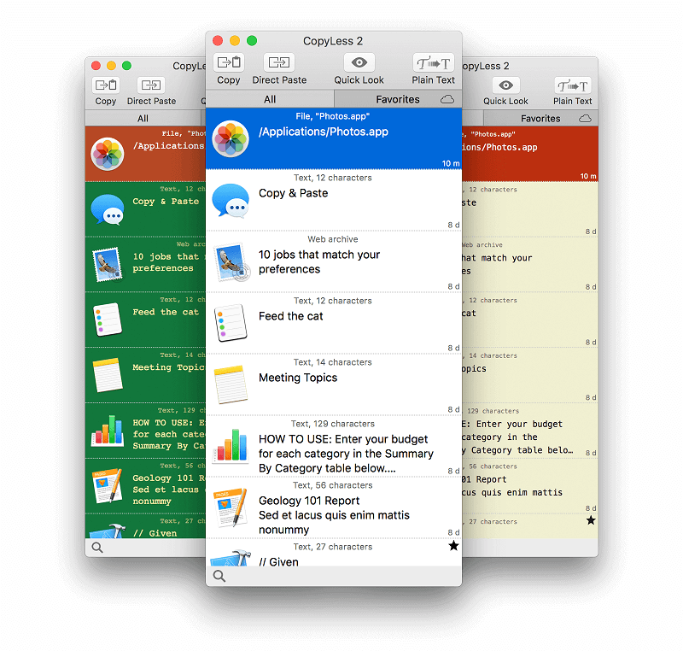The image size is (683, 651).
Task: Select "Geology 101 Report" clip in front window
Action: [334, 507]
